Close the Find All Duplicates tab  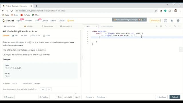(x=31, y=6)
